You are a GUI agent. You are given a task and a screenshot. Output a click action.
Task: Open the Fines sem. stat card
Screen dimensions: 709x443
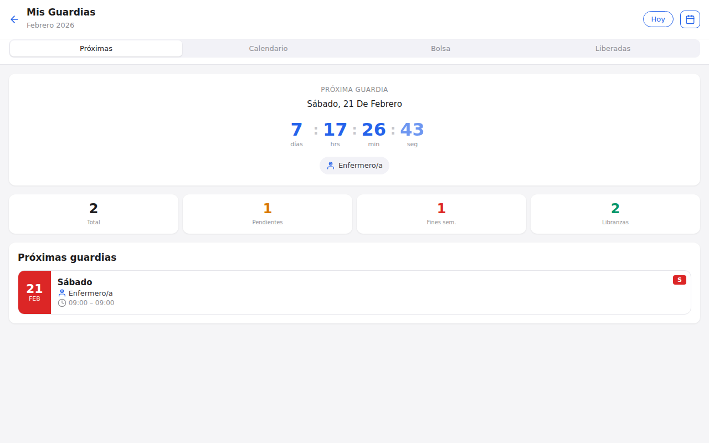[x=441, y=214]
